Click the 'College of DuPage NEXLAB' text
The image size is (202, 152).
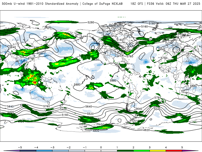(x=103, y=4)
